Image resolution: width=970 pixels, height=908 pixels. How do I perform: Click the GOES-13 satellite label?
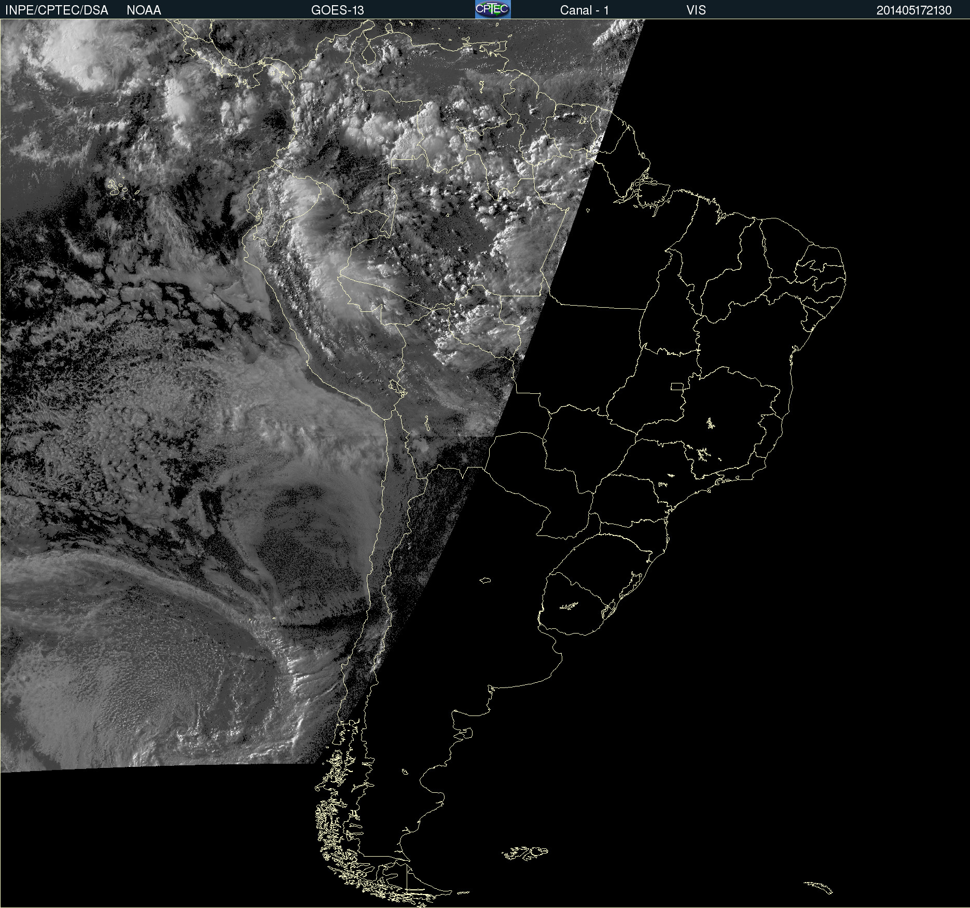pyautogui.click(x=338, y=10)
